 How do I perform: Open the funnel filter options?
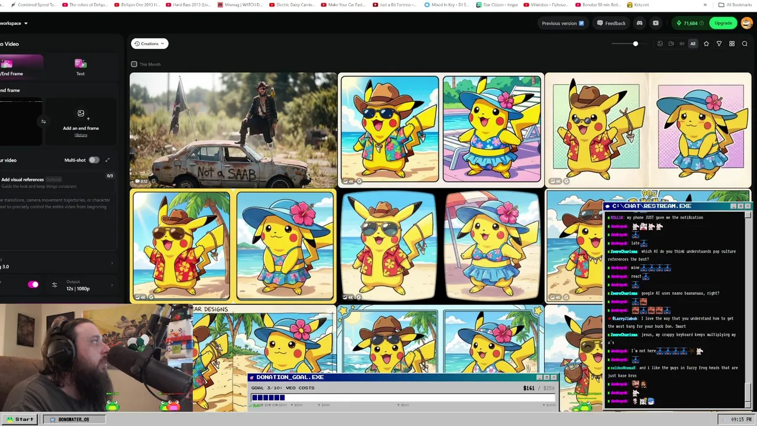point(719,44)
